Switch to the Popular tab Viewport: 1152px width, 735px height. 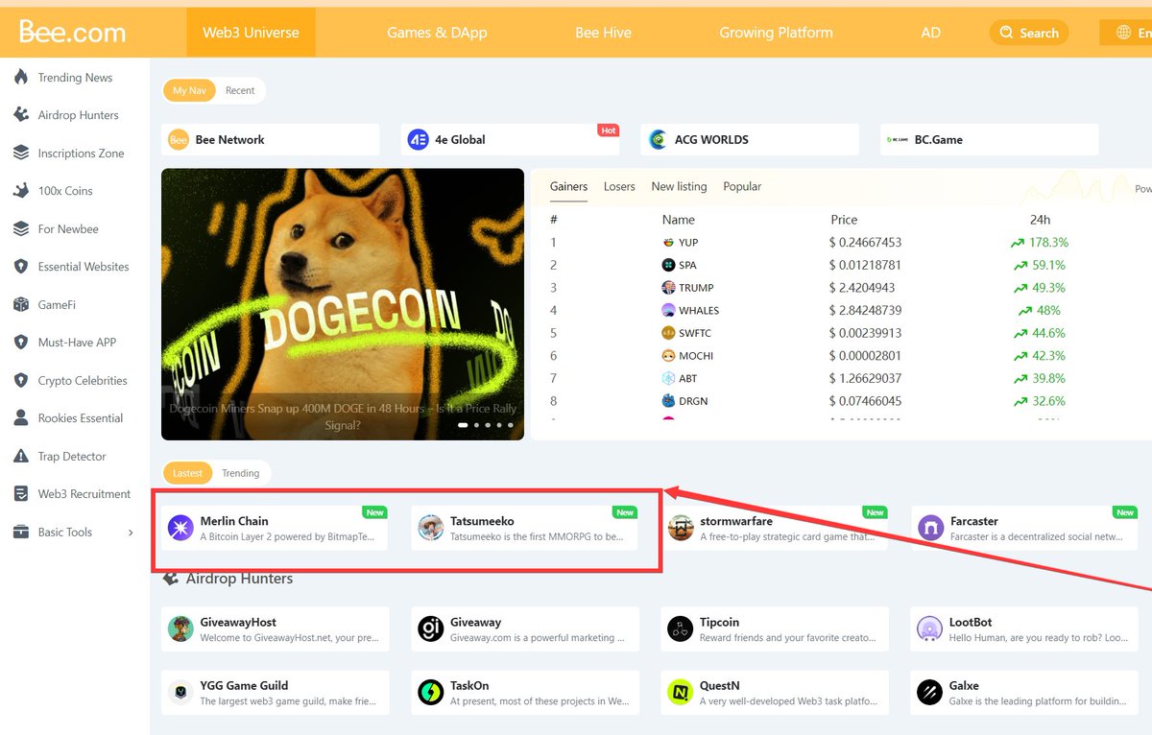pyautogui.click(x=742, y=186)
